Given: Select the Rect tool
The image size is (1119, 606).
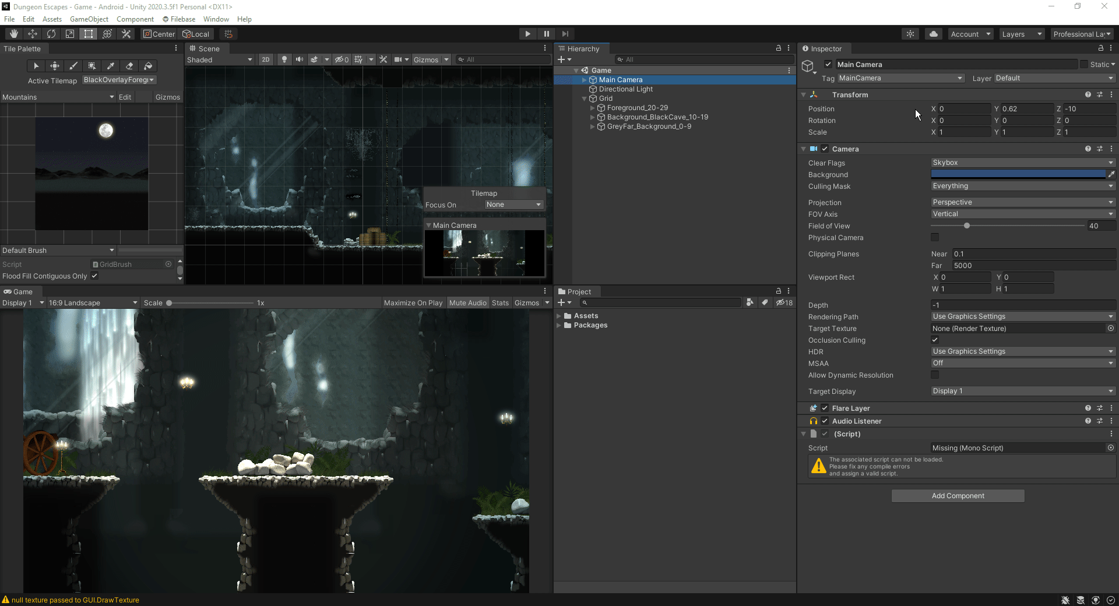Looking at the screenshot, I should (x=89, y=34).
